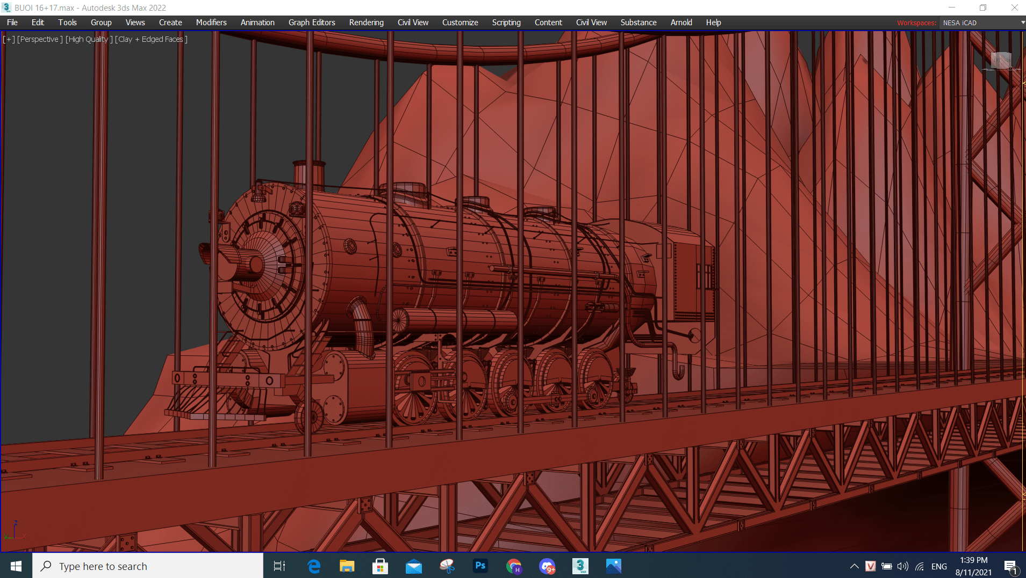Open the Clay + Edged Faces menu
1026x578 pixels.
[x=151, y=39]
